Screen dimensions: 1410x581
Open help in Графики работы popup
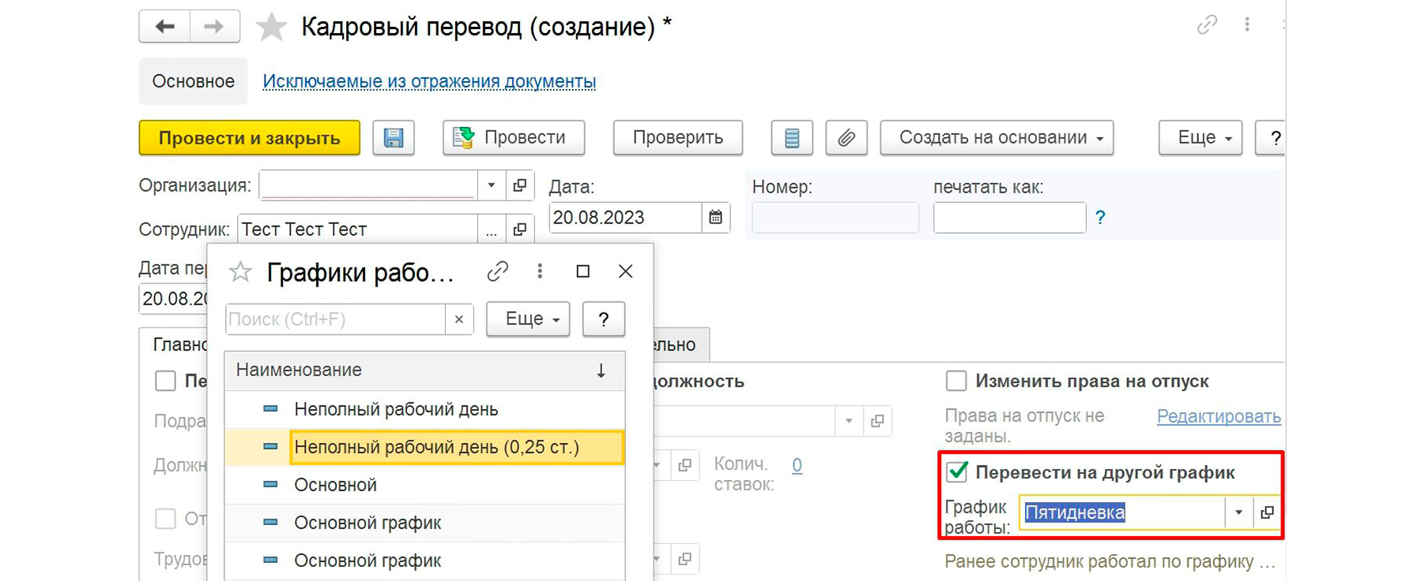(x=604, y=320)
